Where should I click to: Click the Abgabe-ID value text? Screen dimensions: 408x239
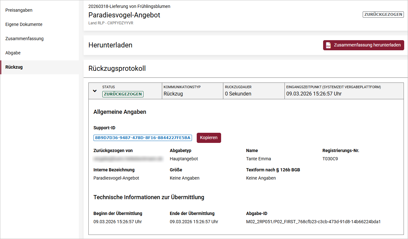pyautogui.click(x=313, y=222)
